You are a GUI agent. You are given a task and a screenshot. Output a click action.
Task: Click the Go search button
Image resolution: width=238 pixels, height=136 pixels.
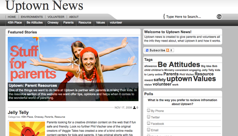219,17
